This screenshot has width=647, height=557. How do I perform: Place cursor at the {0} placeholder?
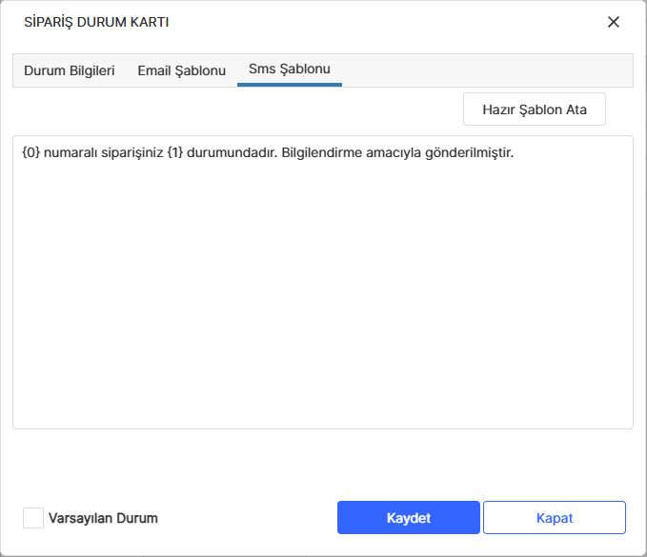tap(30, 152)
